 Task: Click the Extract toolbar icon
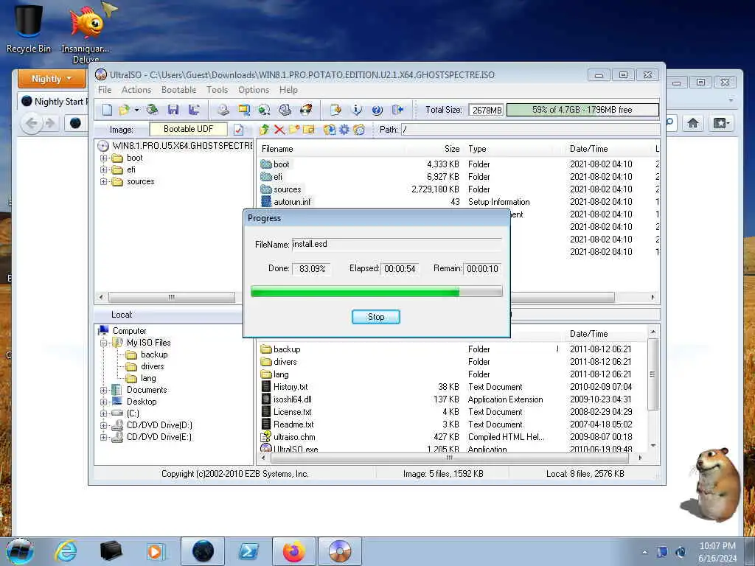coord(335,110)
